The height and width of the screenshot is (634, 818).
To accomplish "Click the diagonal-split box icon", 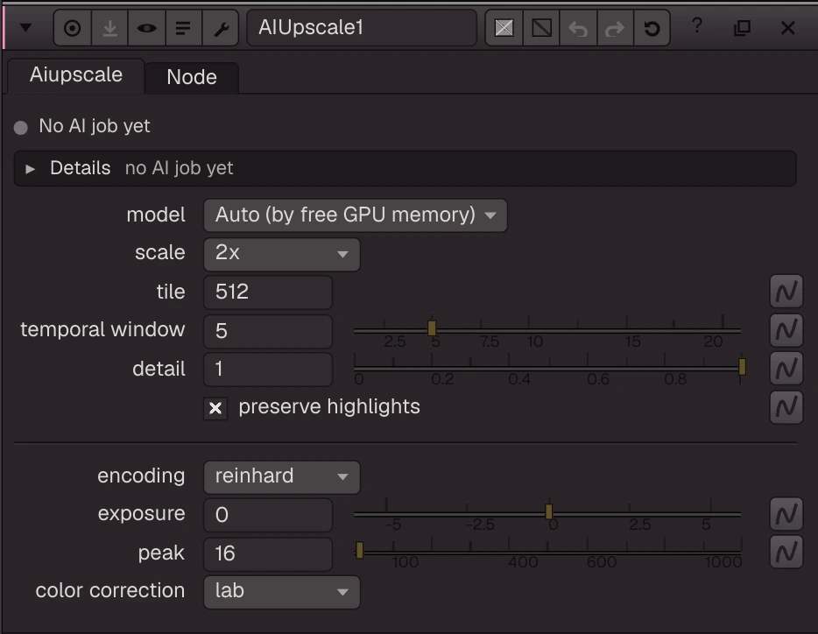I will (x=541, y=28).
